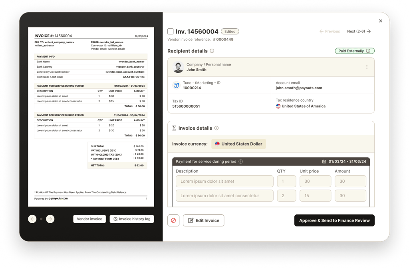Click the Recipient details info icon

212,51
